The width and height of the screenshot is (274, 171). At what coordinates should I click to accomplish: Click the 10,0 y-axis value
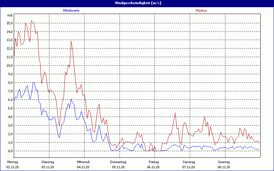(x=10, y=65)
